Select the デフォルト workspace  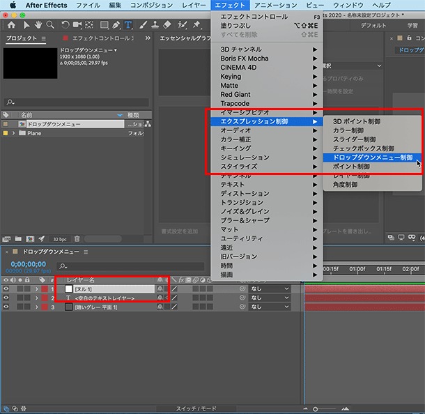pyautogui.click(x=373, y=26)
